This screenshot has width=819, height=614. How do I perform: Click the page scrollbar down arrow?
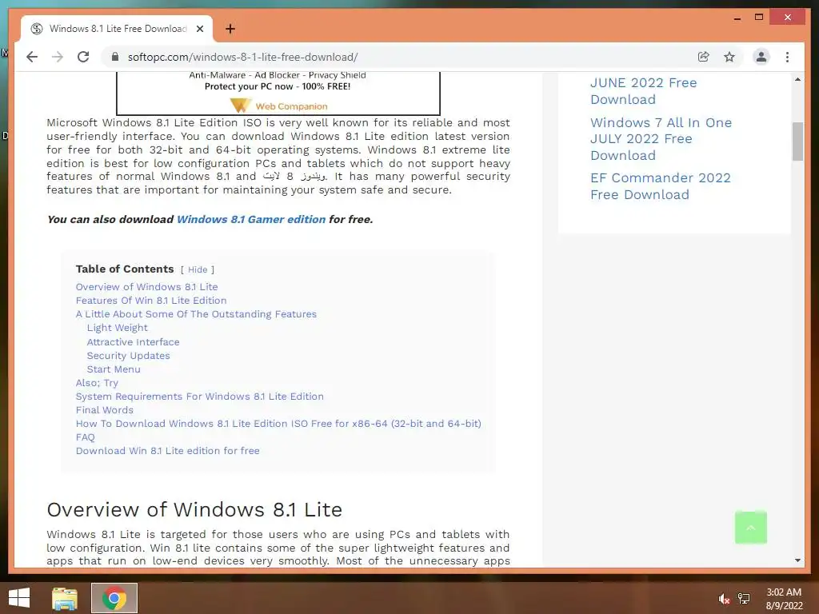tap(797, 560)
